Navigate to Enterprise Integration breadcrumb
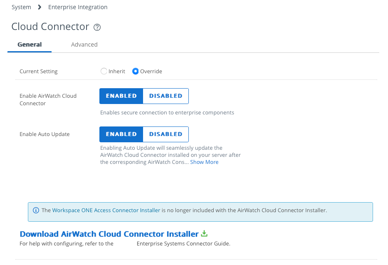Image resolution: width=388 pixels, height=265 pixels. (x=78, y=7)
